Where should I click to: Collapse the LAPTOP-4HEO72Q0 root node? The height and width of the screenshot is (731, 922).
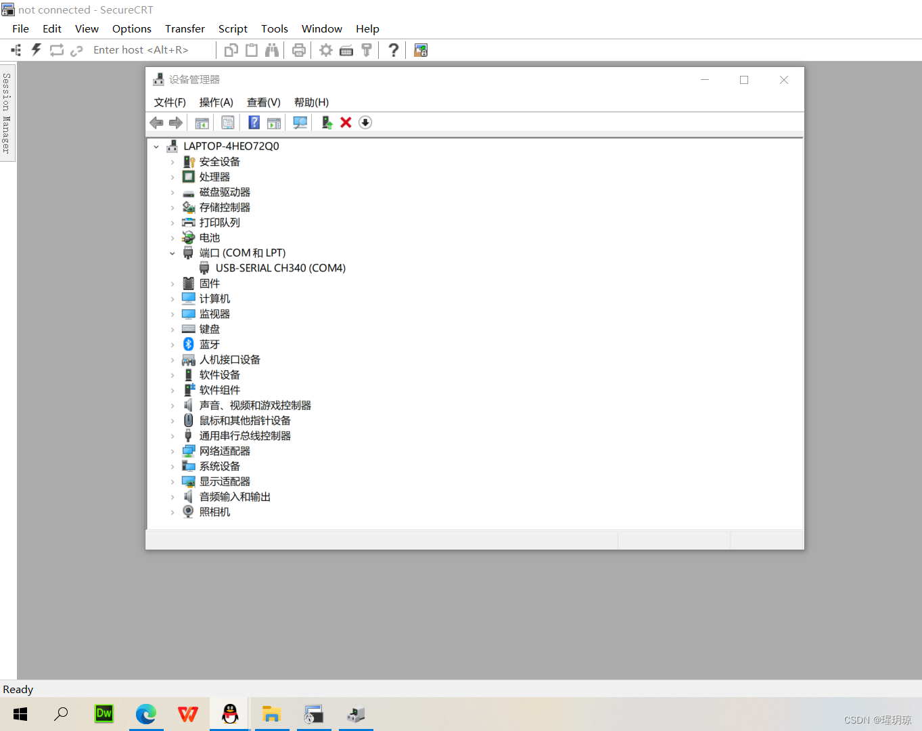pyautogui.click(x=156, y=146)
